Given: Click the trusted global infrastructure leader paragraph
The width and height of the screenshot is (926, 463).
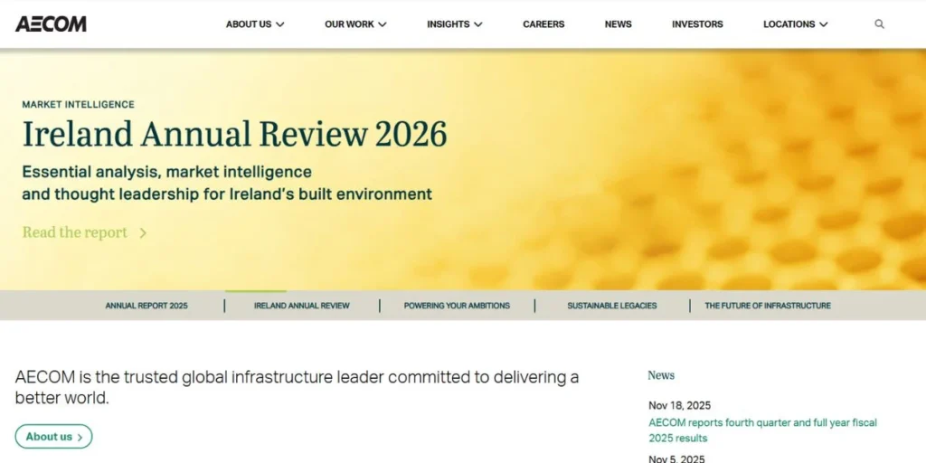Looking at the screenshot, I should (297, 387).
